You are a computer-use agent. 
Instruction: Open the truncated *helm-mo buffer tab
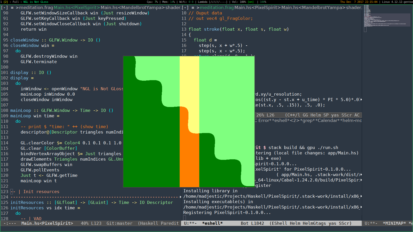pos(351,120)
